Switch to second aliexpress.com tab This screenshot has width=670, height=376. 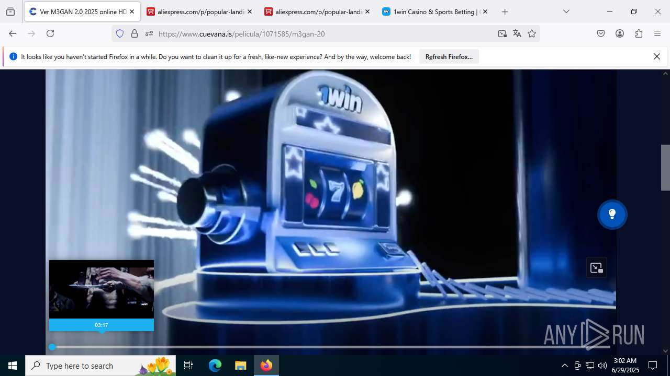tap(318, 11)
